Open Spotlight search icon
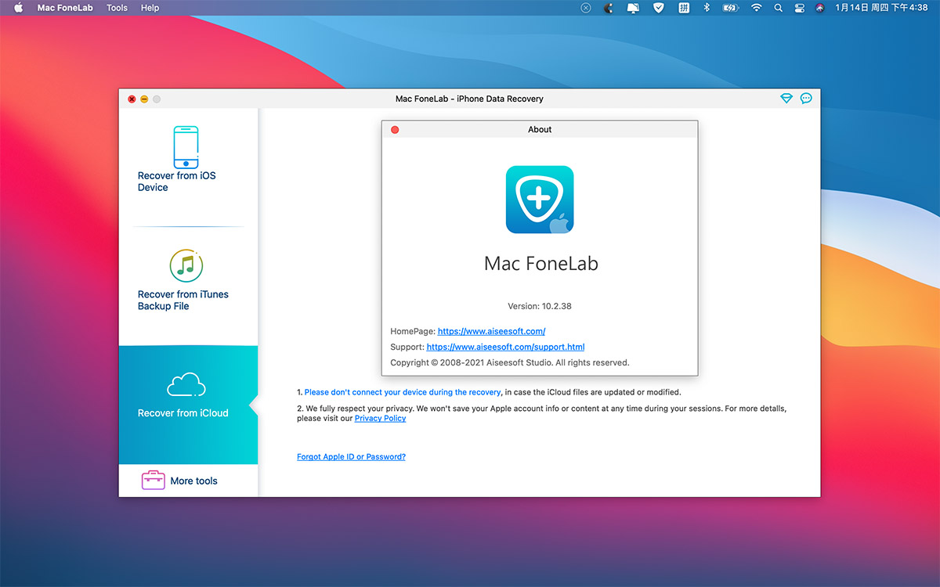The image size is (940, 587). point(778,8)
